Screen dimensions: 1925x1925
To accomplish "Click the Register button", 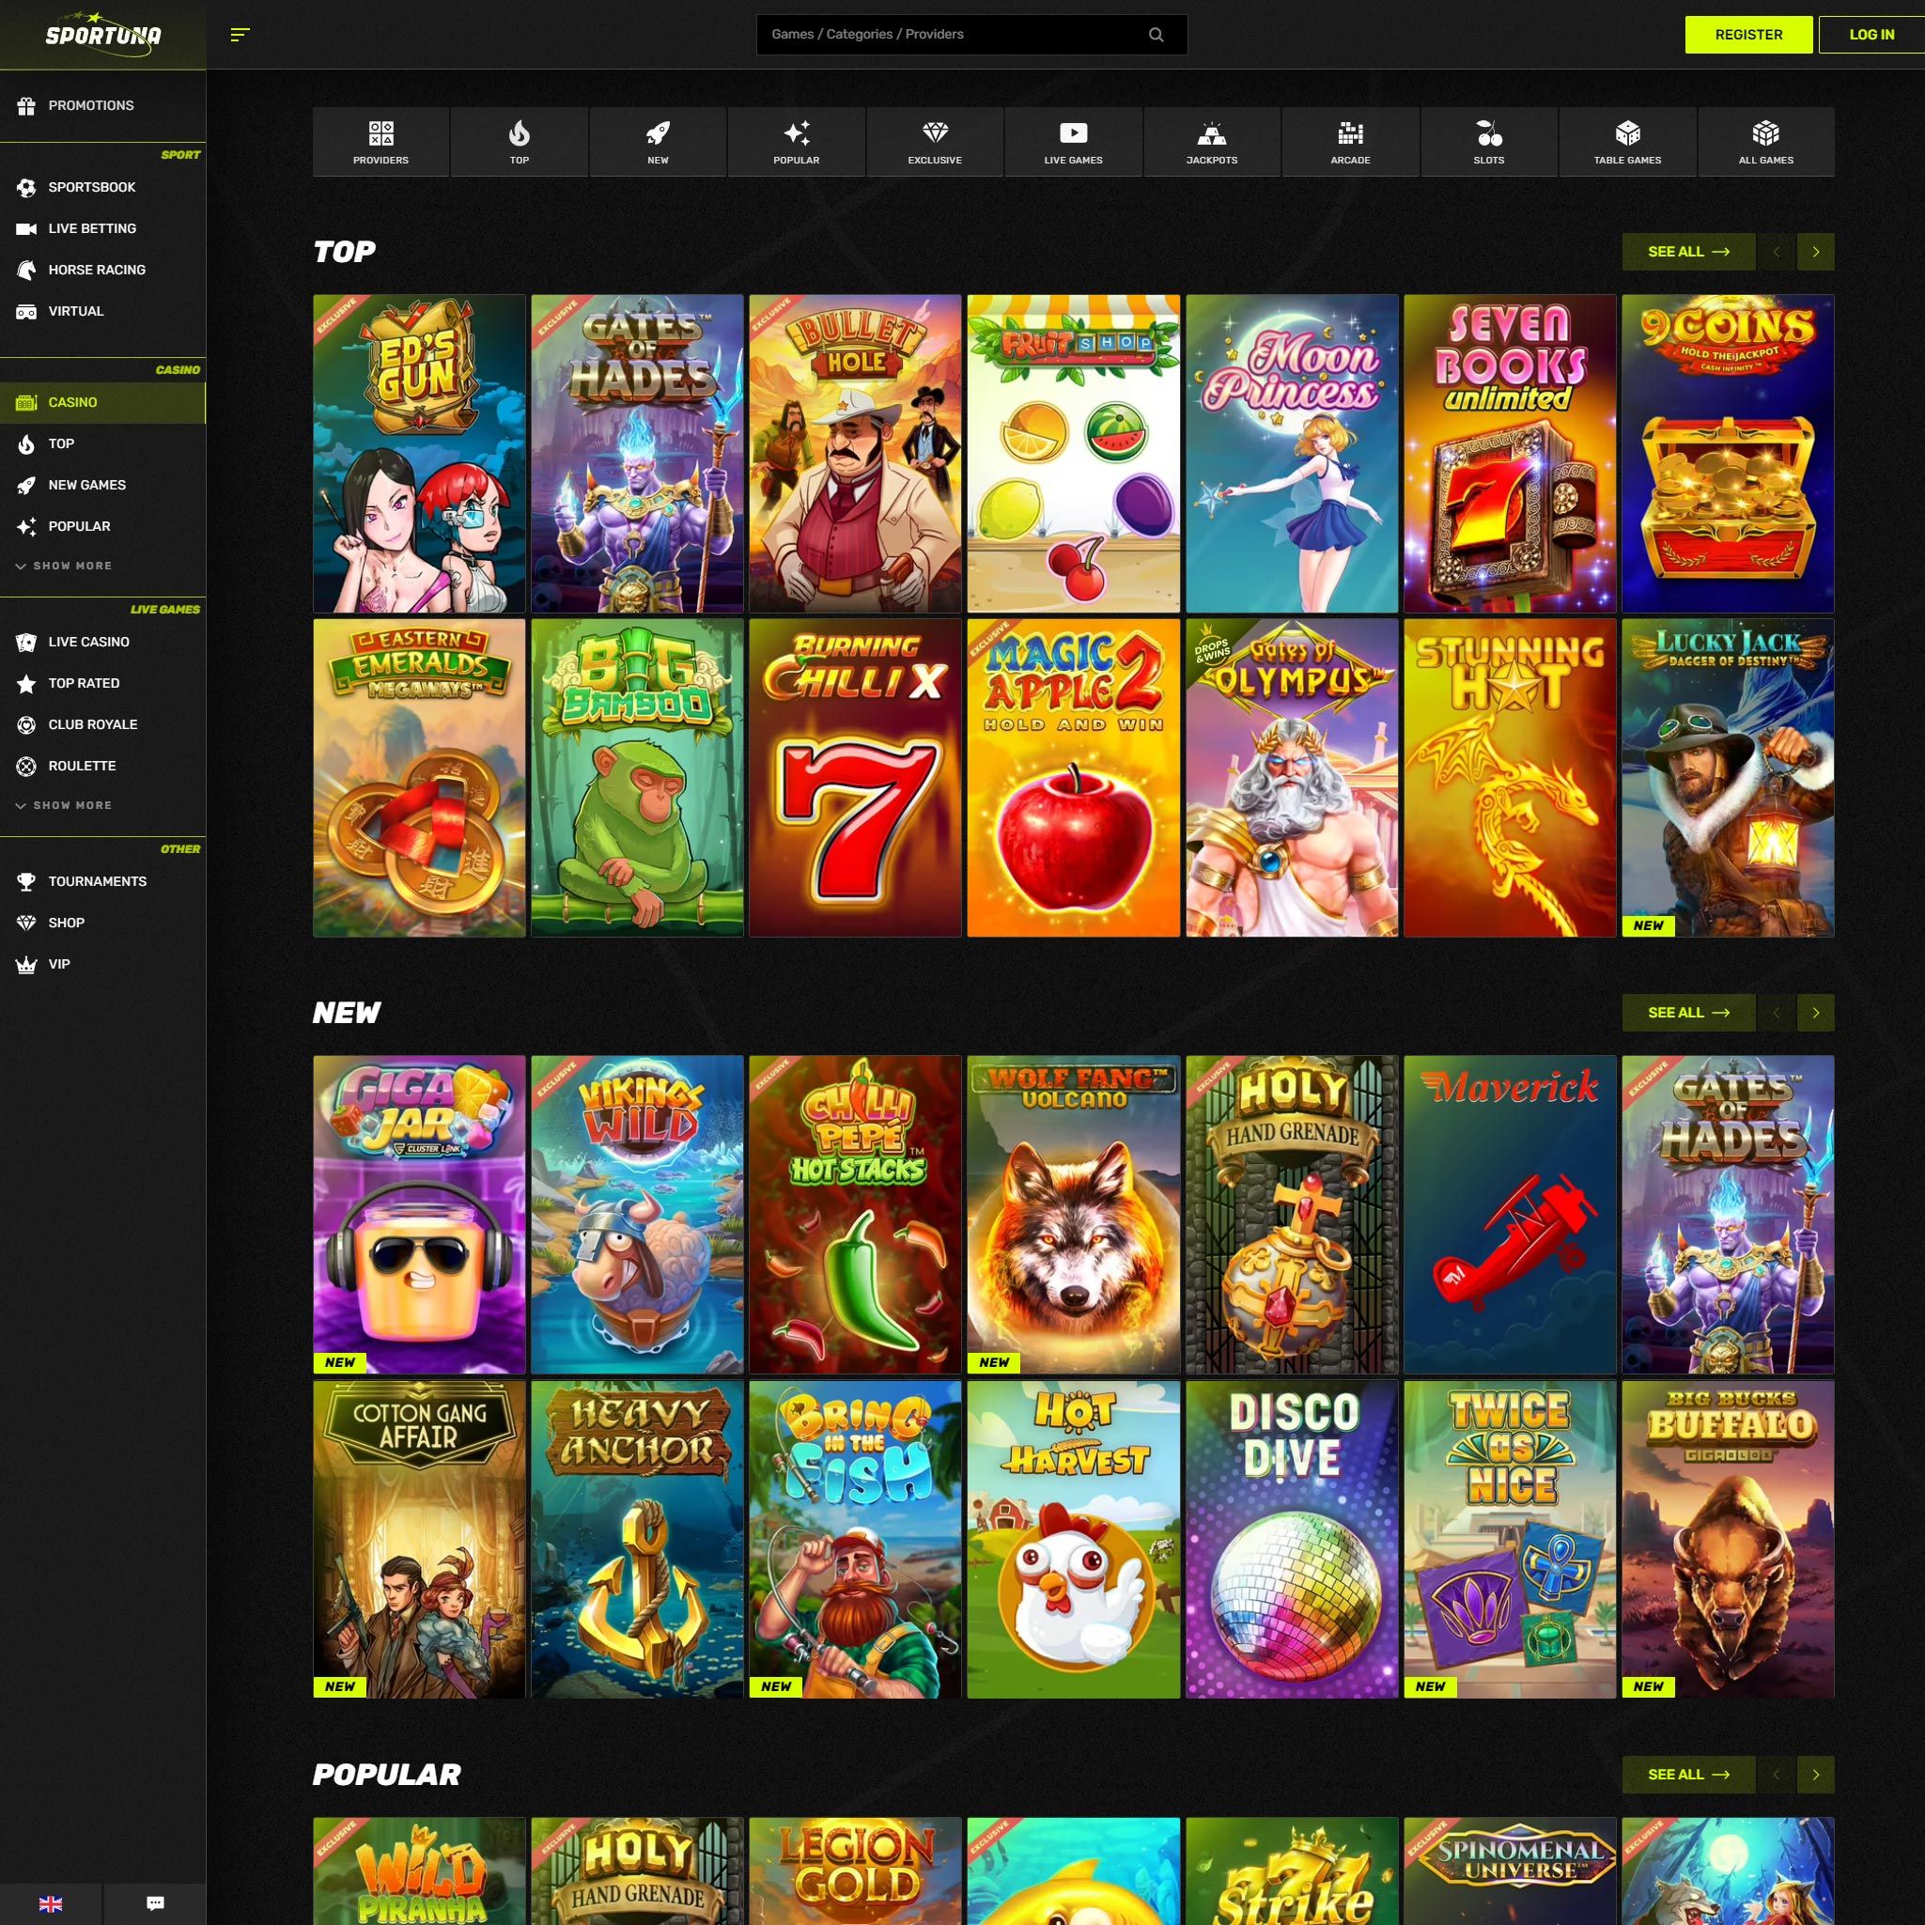I will coord(1748,35).
